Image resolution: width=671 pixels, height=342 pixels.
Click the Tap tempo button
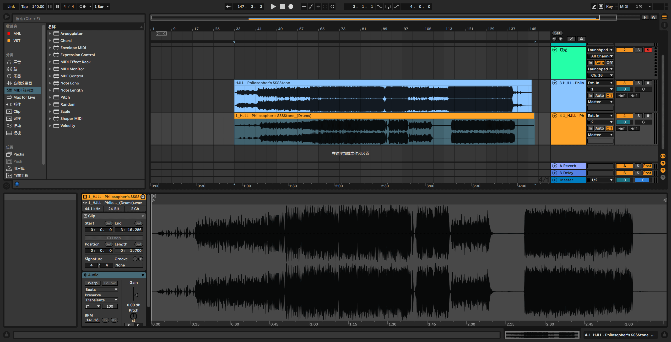coord(24,7)
